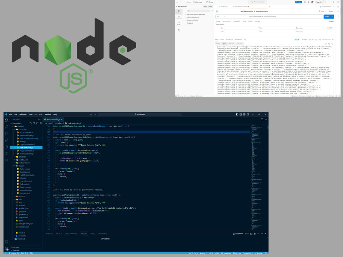Switch to the DEBUG CONSOLE panel tab
Image resolution: width=343 pixels, height=257 pixels.
pyautogui.click(x=71, y=234)
